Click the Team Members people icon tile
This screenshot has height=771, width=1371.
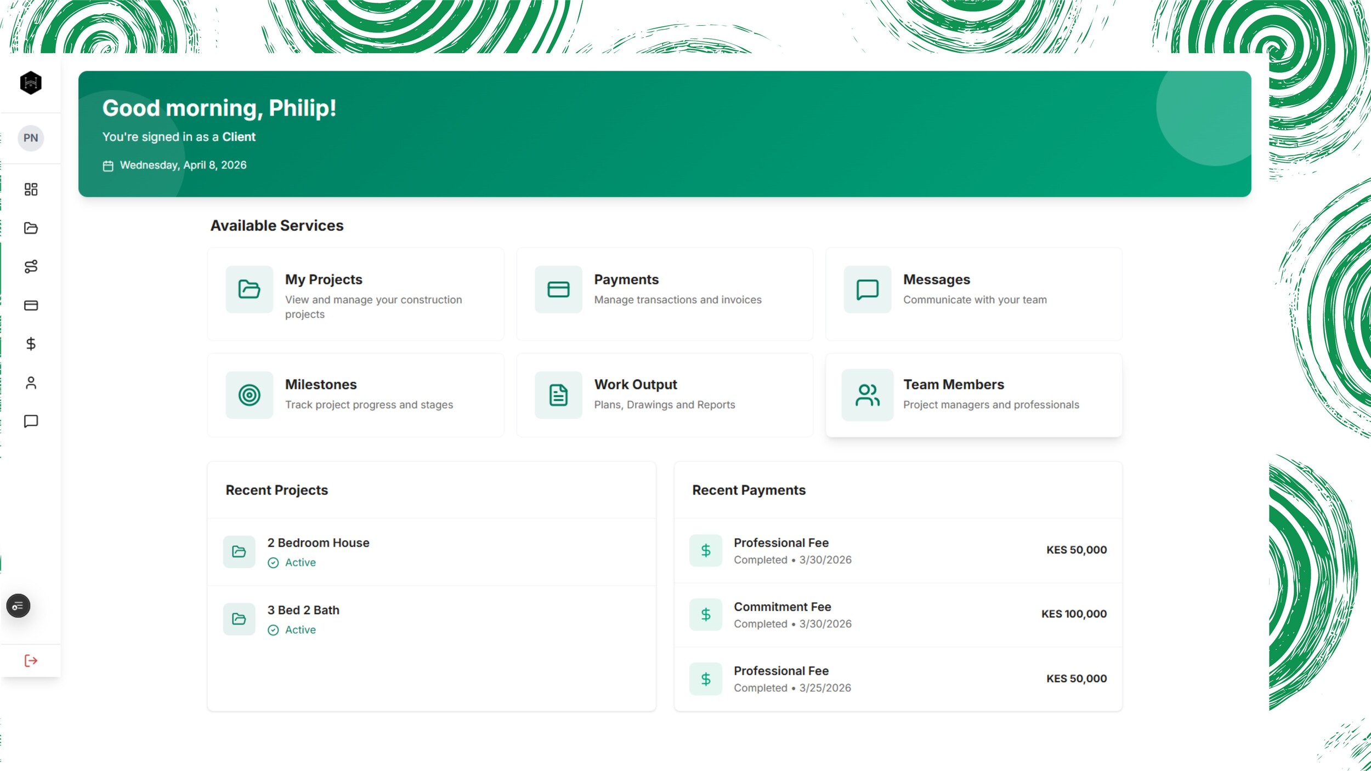click(x=868, y=395)
